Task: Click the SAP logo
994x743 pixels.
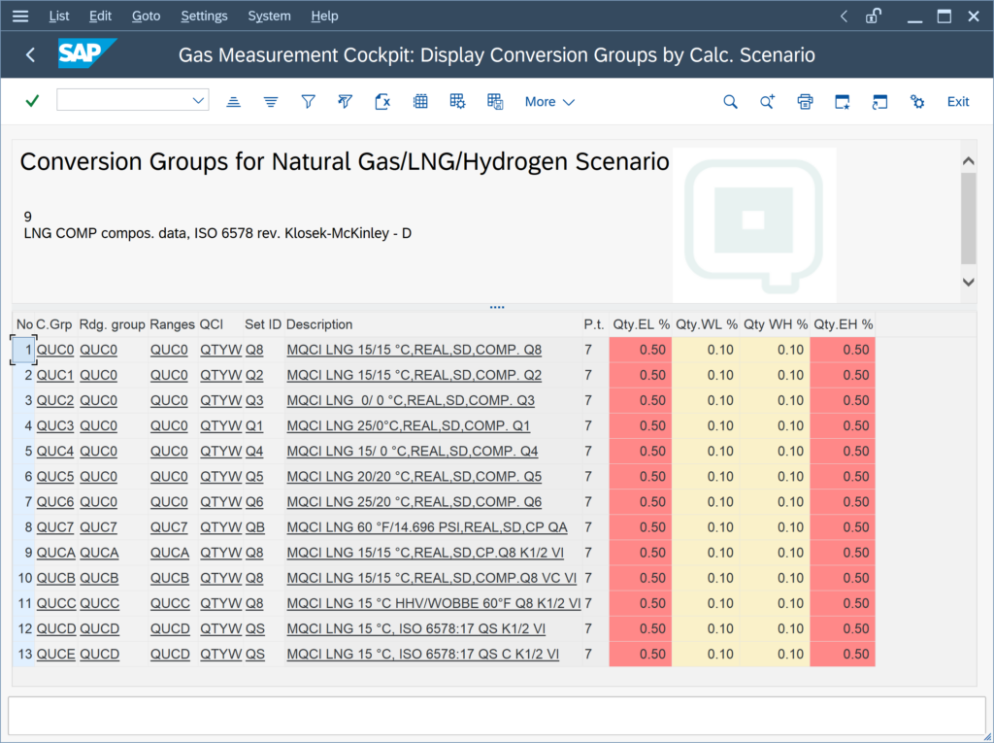Action: pos(86,53)
